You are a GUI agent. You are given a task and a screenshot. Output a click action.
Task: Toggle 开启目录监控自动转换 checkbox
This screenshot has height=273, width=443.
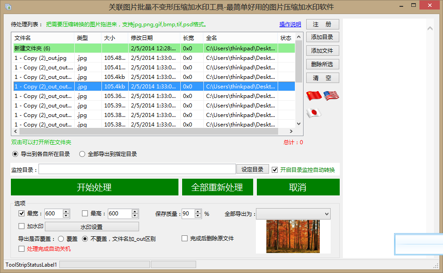pyautogui.click(x=274, y=170)
